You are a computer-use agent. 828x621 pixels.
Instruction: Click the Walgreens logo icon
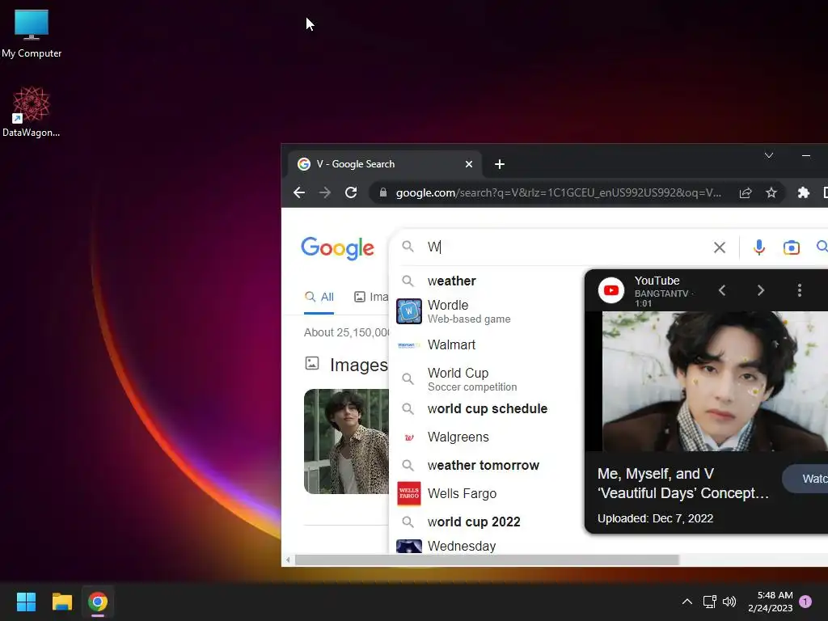[x=408, y=437]
